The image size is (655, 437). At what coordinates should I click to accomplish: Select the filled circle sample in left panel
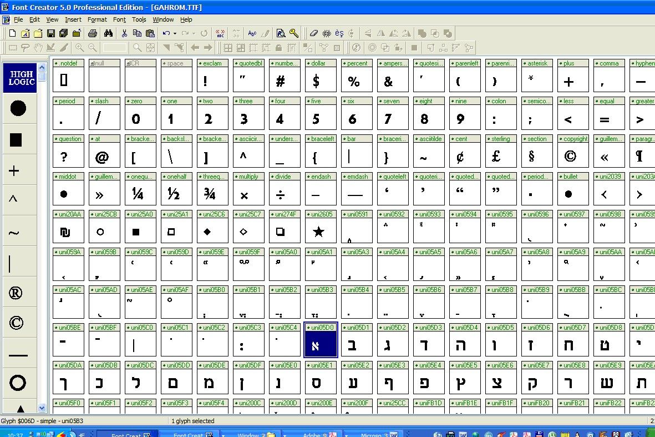18,108
